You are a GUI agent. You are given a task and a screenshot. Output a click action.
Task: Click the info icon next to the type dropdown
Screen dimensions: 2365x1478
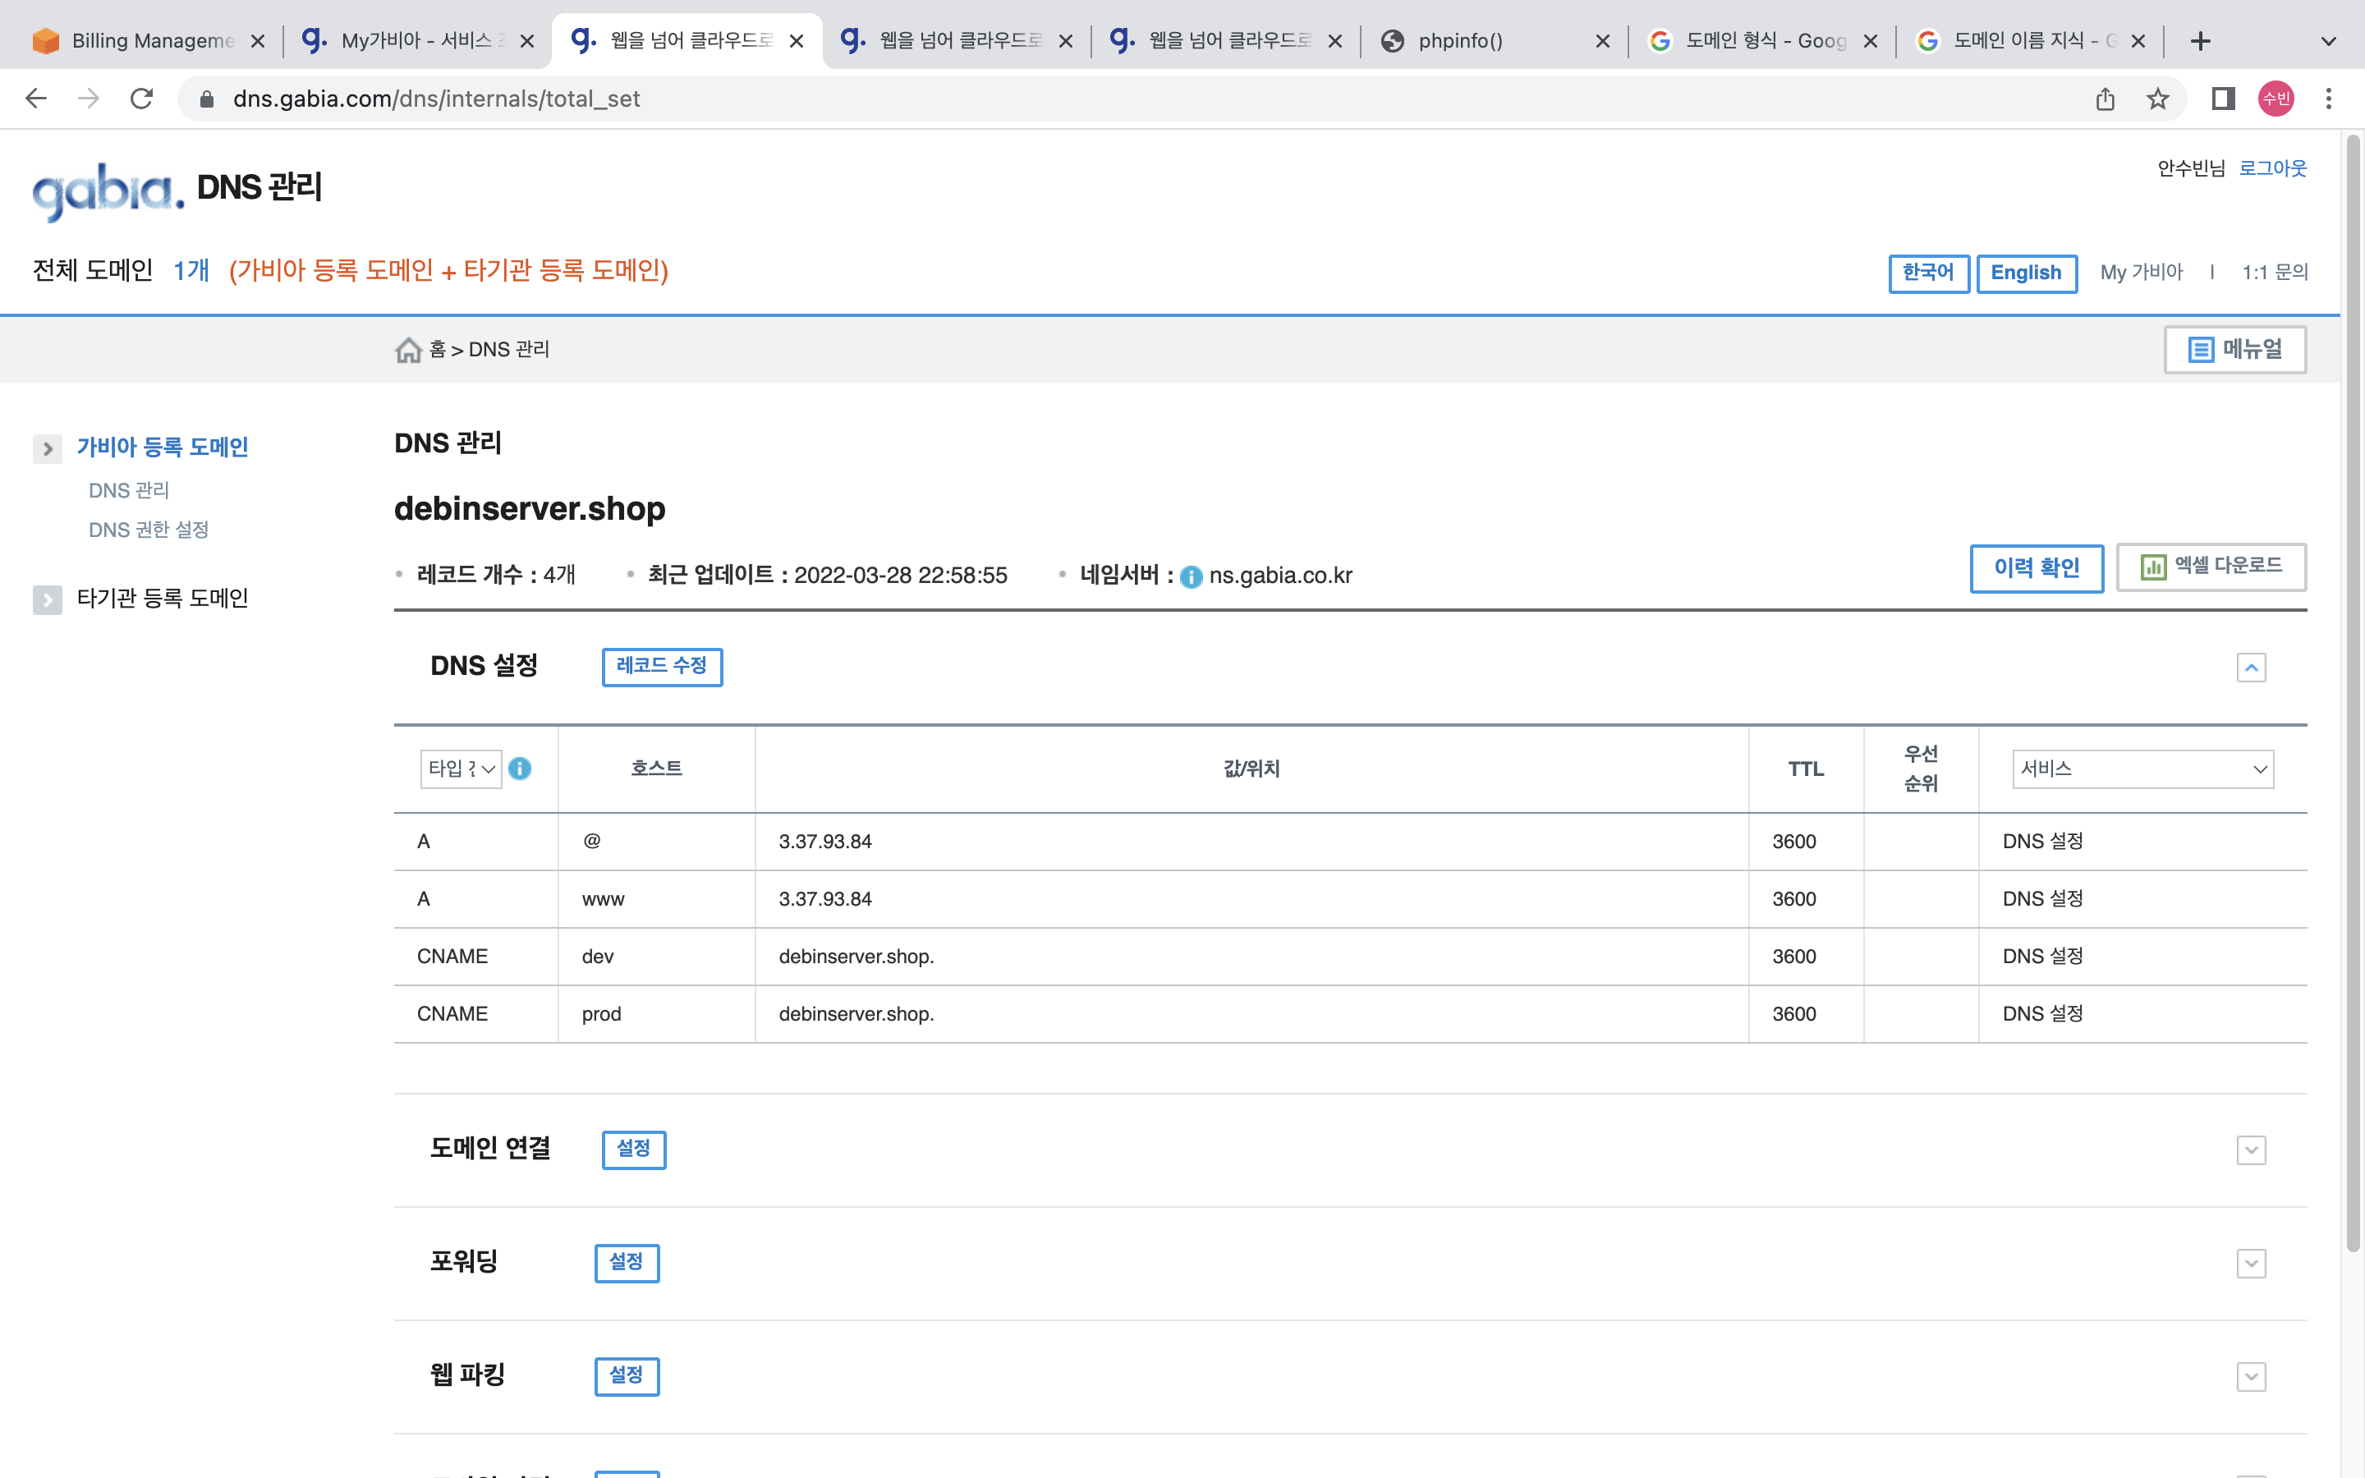coord(520,769)
